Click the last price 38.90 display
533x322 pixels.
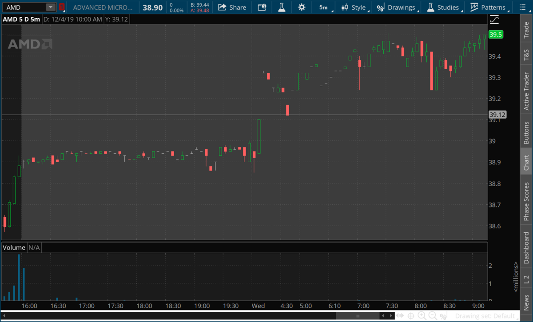[x=152, y=7]
